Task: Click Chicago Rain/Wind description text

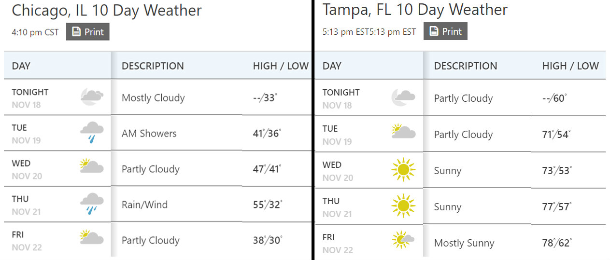Action: pyautogui.click(x=144, y=205)
